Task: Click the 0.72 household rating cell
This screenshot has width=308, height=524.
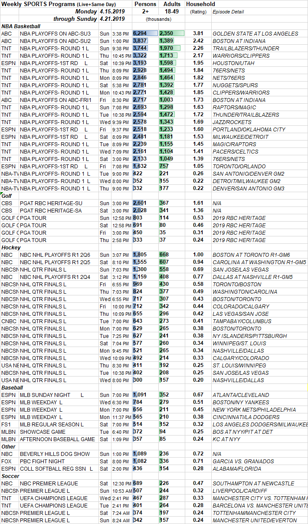Action: coord(198,454)
